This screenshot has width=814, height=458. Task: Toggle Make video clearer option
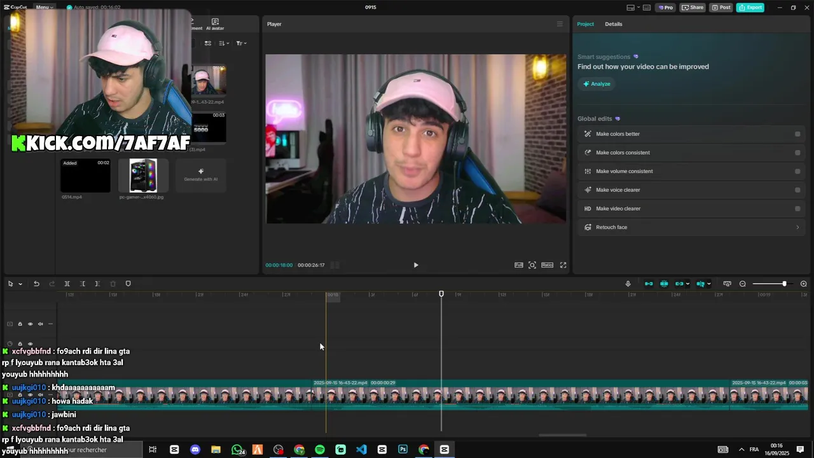point(797,209)
